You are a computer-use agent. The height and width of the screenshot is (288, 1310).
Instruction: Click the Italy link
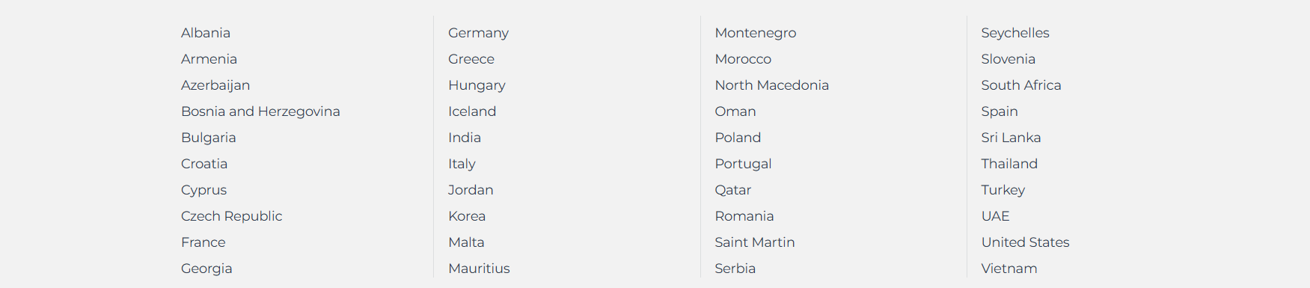[462, 164]
